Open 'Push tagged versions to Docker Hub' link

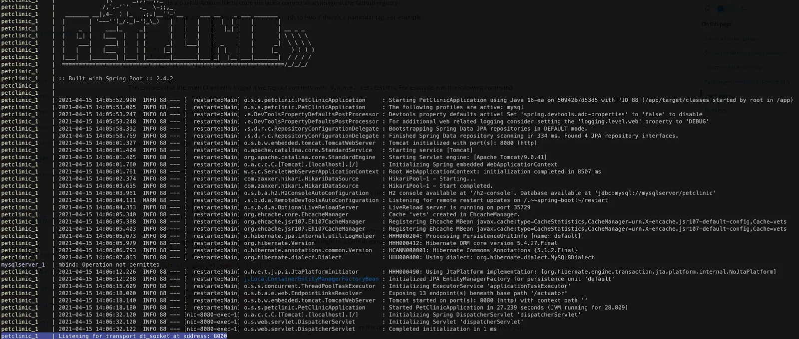tap(747, 81)
